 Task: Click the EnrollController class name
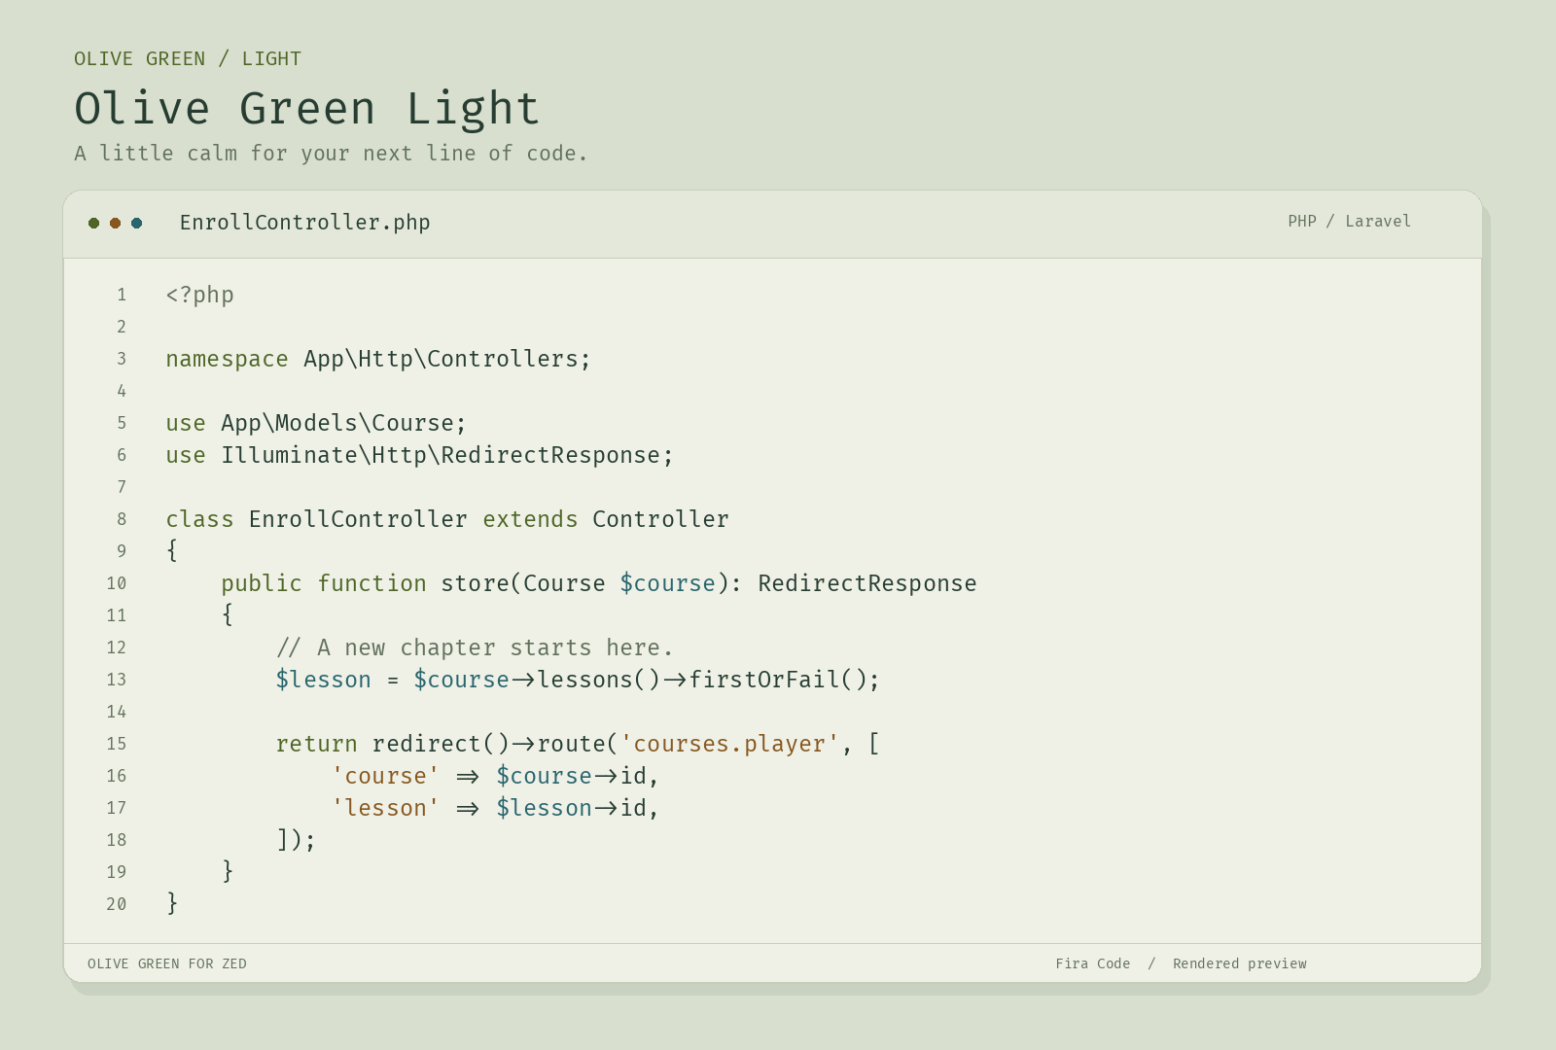tap(358, 519)
